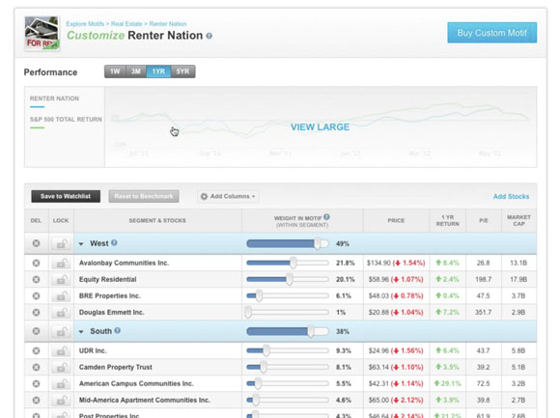Toggle lock for Camden Property Trust
Screen dimensions: 560x418
61,367
